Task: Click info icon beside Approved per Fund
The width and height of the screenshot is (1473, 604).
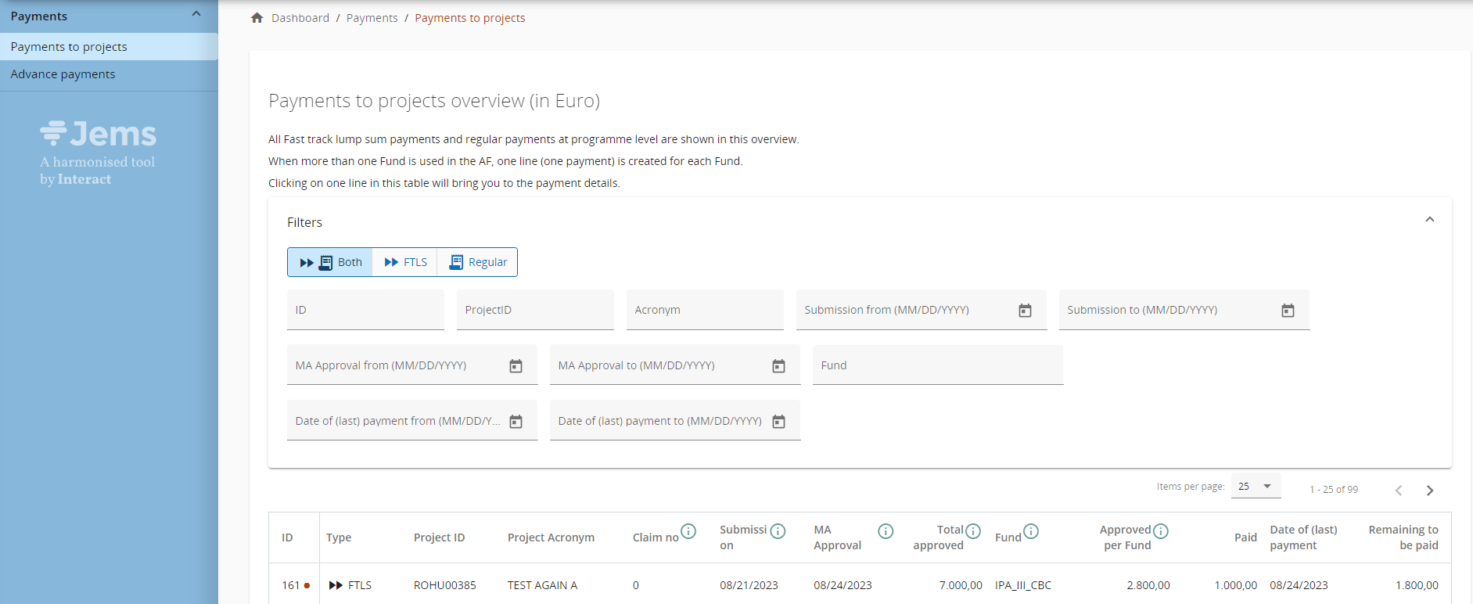Action: (x=1161, y=532)
